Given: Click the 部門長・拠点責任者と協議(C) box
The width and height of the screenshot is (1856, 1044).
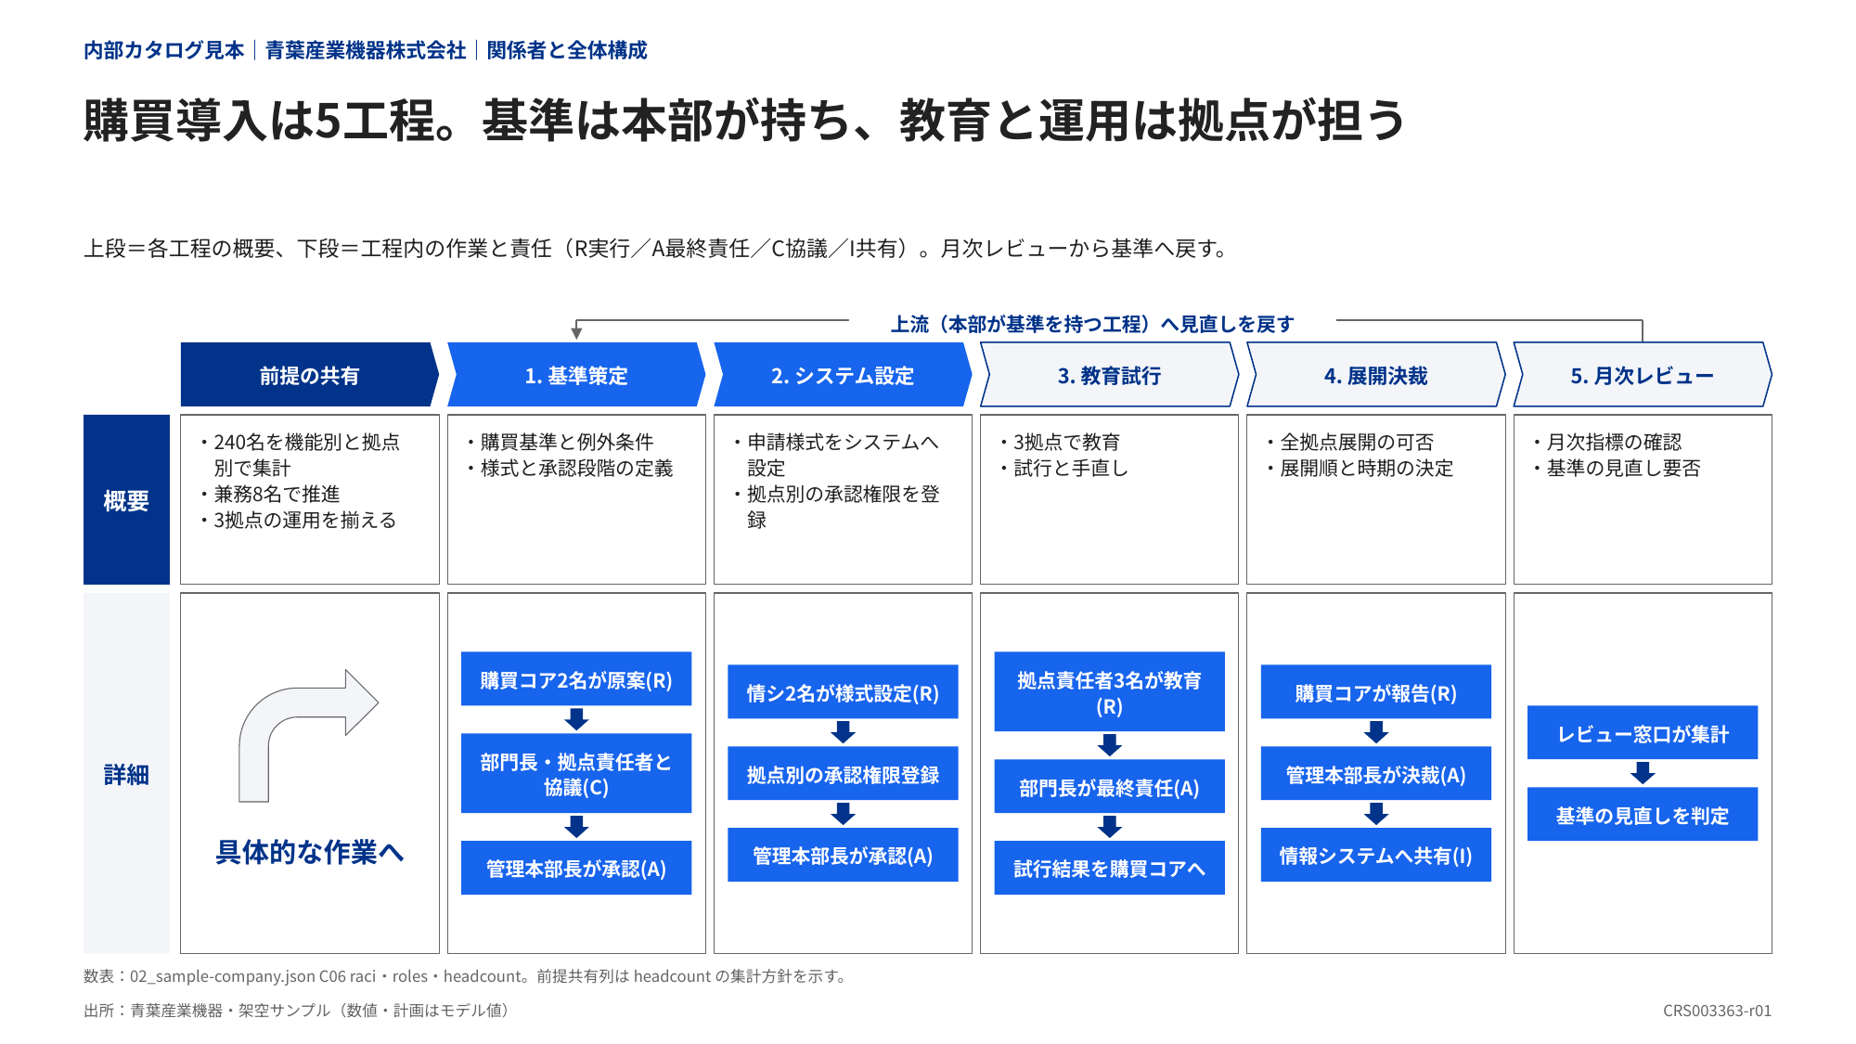Looking at the screenshot, I should tap(576, 774).
